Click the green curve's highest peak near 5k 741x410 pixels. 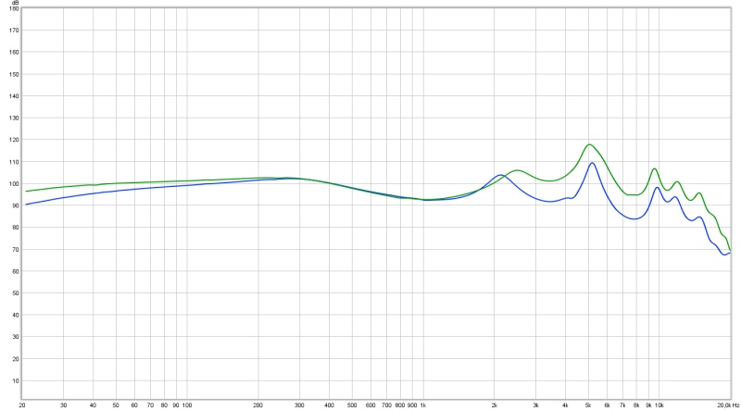589,144
